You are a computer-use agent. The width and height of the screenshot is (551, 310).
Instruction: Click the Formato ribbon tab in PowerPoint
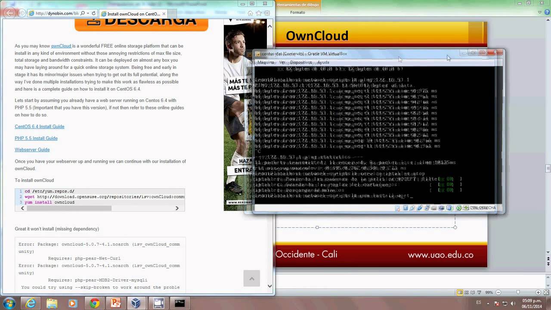(x=297, y=12)
